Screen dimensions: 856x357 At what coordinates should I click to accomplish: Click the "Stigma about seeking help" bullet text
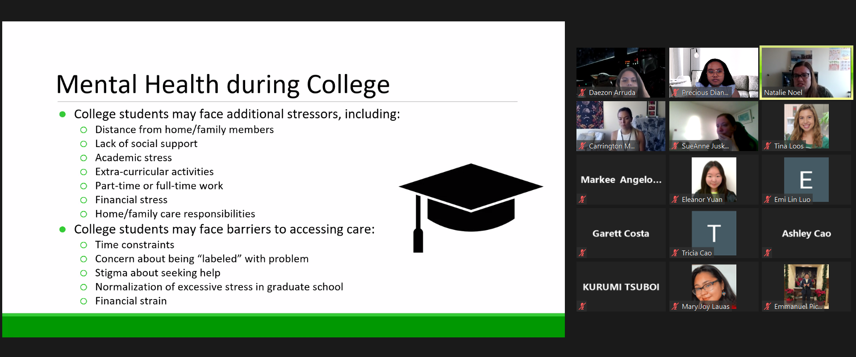pos(158,273)
